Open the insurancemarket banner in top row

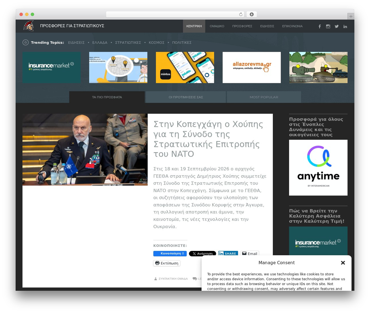pos(51,68)
